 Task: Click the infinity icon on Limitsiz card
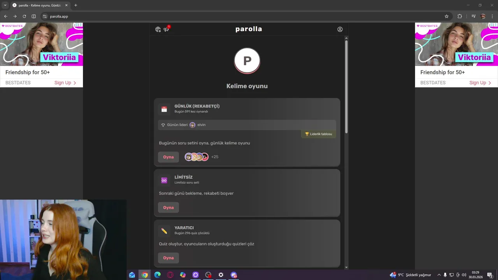[x=164, y=180]
